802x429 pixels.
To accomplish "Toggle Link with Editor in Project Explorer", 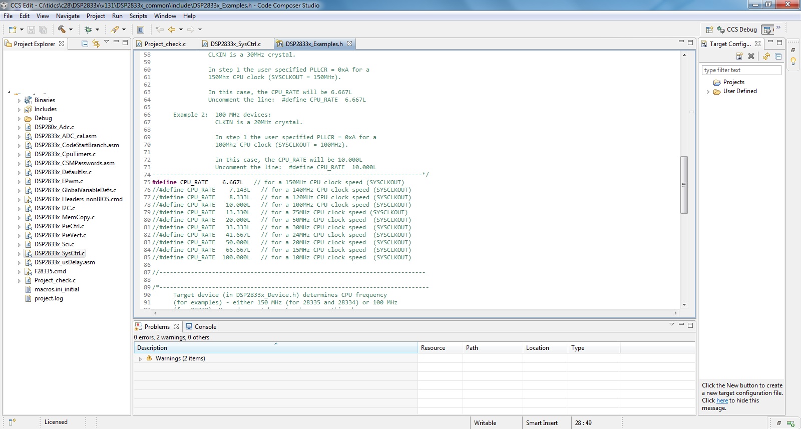I will [96, 44].
